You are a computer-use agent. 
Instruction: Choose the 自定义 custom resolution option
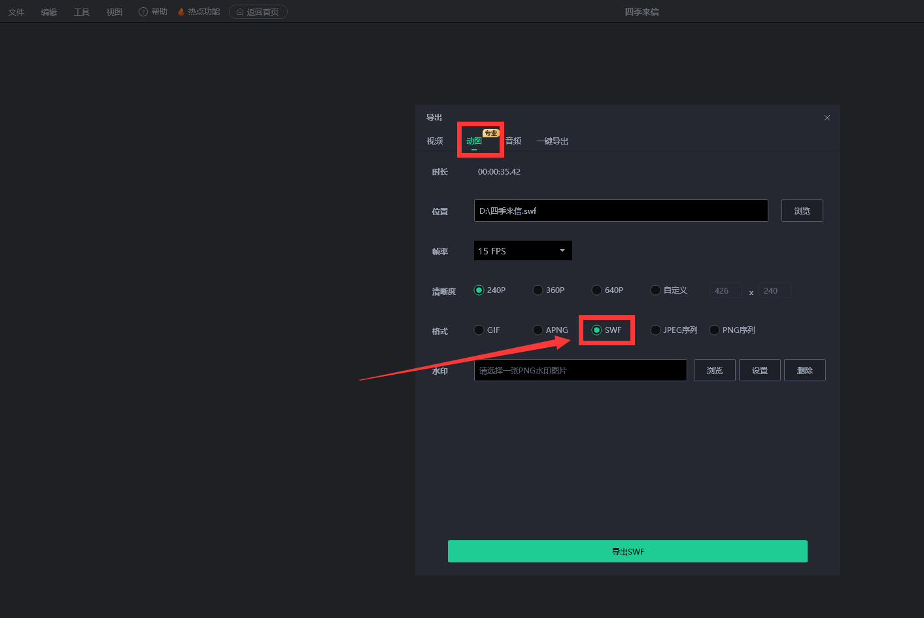pyautogui.click(x=656, y=290)
